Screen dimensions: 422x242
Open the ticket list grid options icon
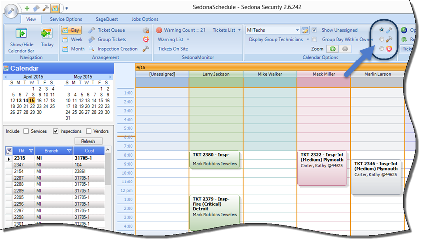(9, 150)
